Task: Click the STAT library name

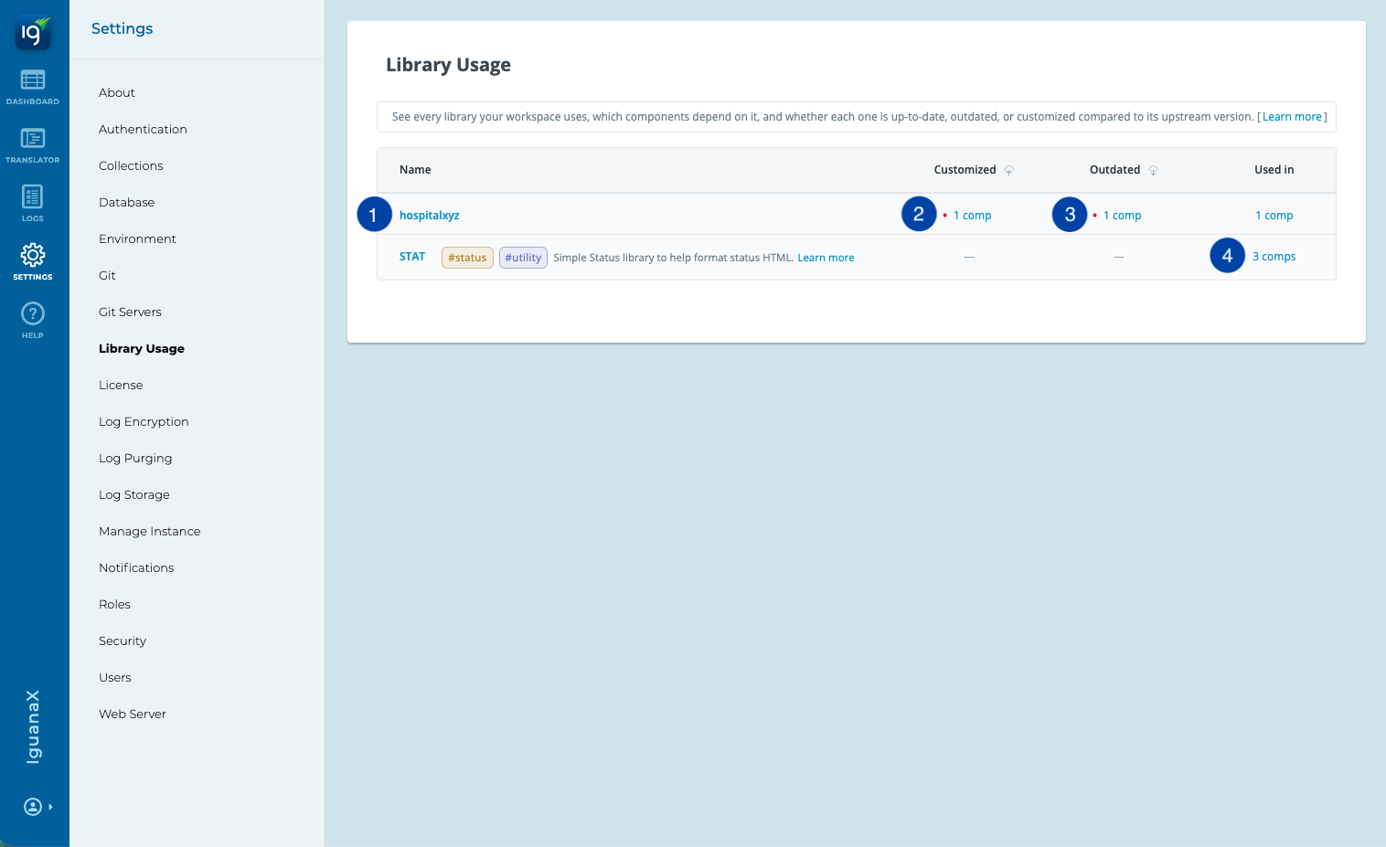Action: pyautogui.click(x=412, y=257)
